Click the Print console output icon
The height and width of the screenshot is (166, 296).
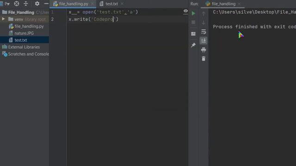tap(203, 50)
